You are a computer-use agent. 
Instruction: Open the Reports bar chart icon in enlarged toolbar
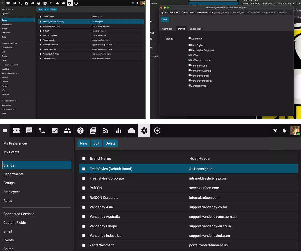[x=119, y=131]
